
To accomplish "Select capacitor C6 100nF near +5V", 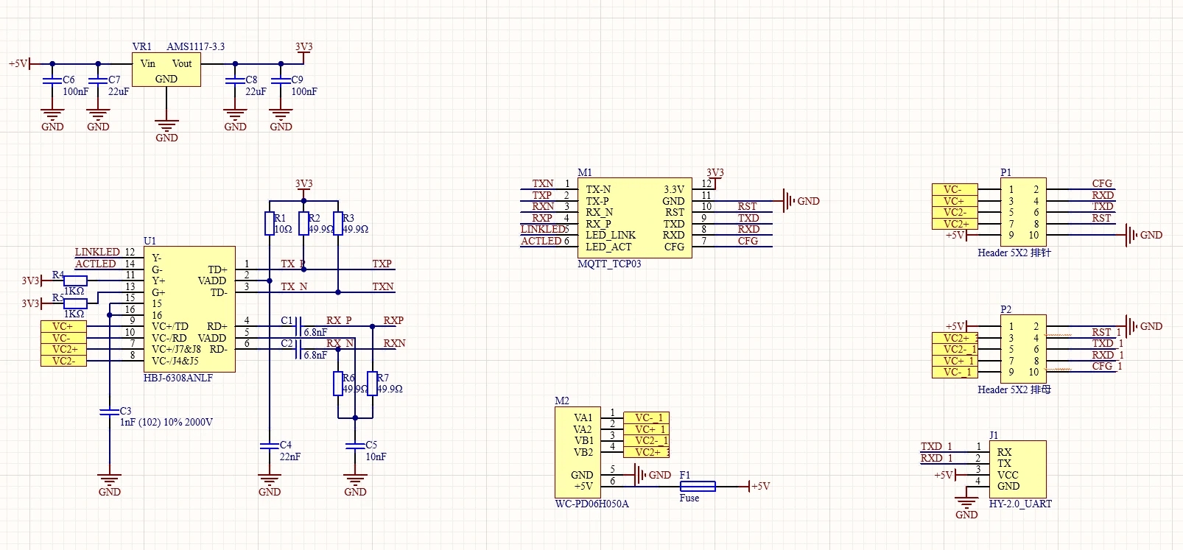I will (52, 80).
